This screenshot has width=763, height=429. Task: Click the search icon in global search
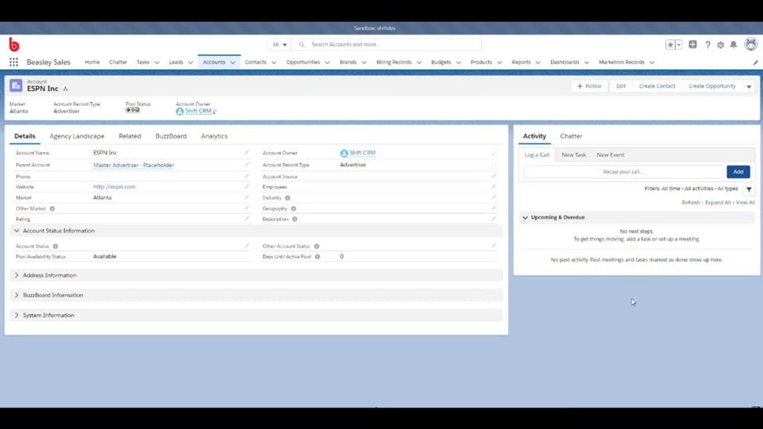coord(302,45)
